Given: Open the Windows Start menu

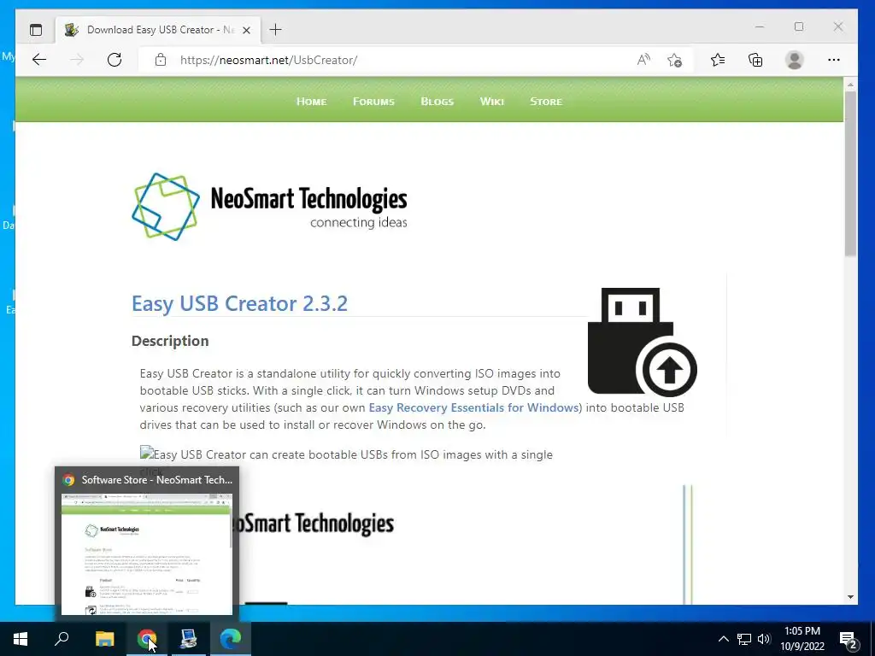Looking at the screenshot, I should pyautogui.click(x=21, y=639).
